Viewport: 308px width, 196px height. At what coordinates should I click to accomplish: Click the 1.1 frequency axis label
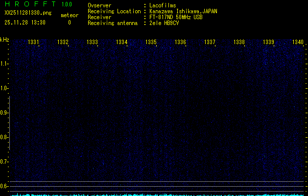pos(4,64)
